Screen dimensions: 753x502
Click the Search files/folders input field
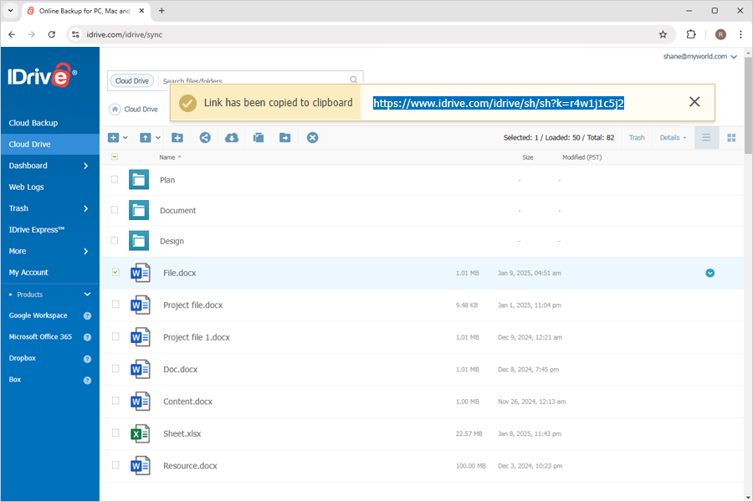pos(254,80)
